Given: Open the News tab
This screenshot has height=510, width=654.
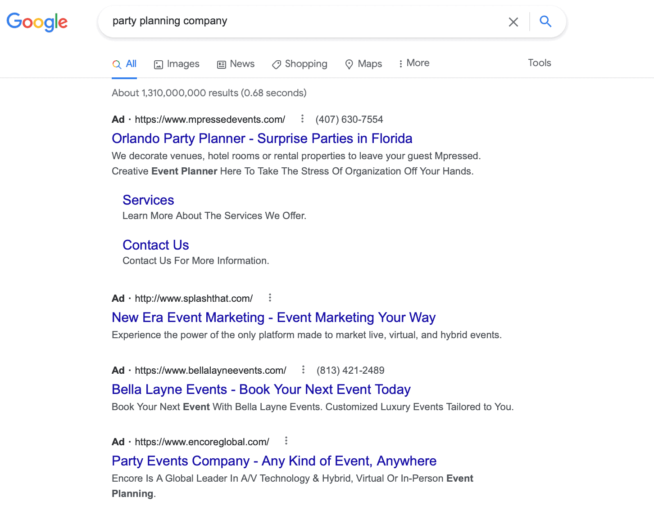Looking at the screenshot, I should coord(236,64).
